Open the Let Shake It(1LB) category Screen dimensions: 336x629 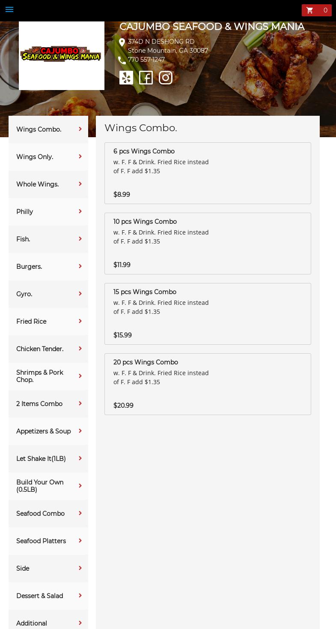pyautogui.click(x=41, y=459)
